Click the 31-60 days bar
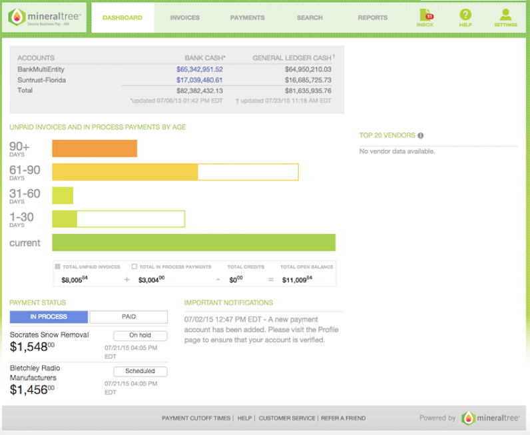Screen dimensions: 530x435 (63, 195)
